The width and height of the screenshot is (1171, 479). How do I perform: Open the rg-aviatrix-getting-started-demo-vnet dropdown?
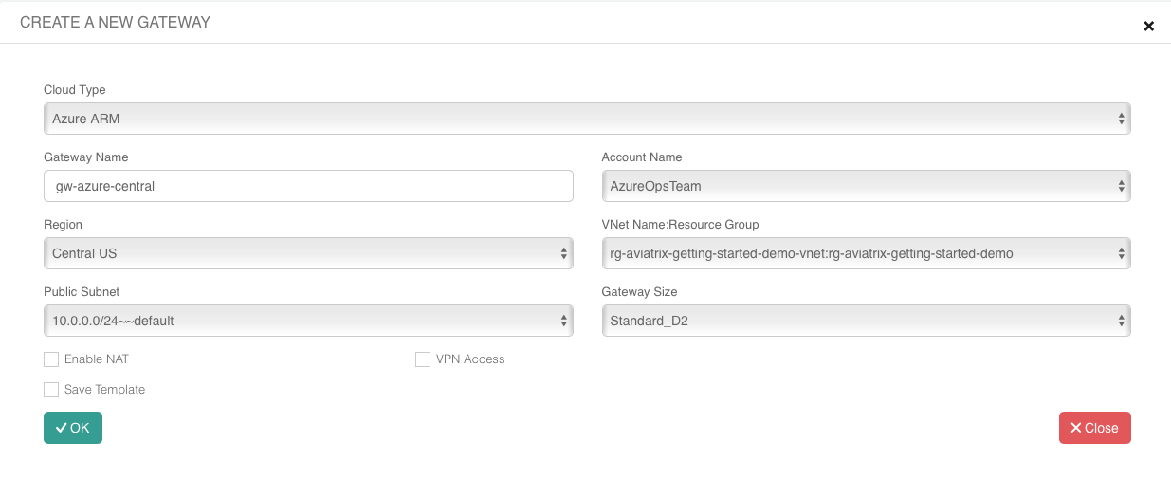(x=853, y=254)
